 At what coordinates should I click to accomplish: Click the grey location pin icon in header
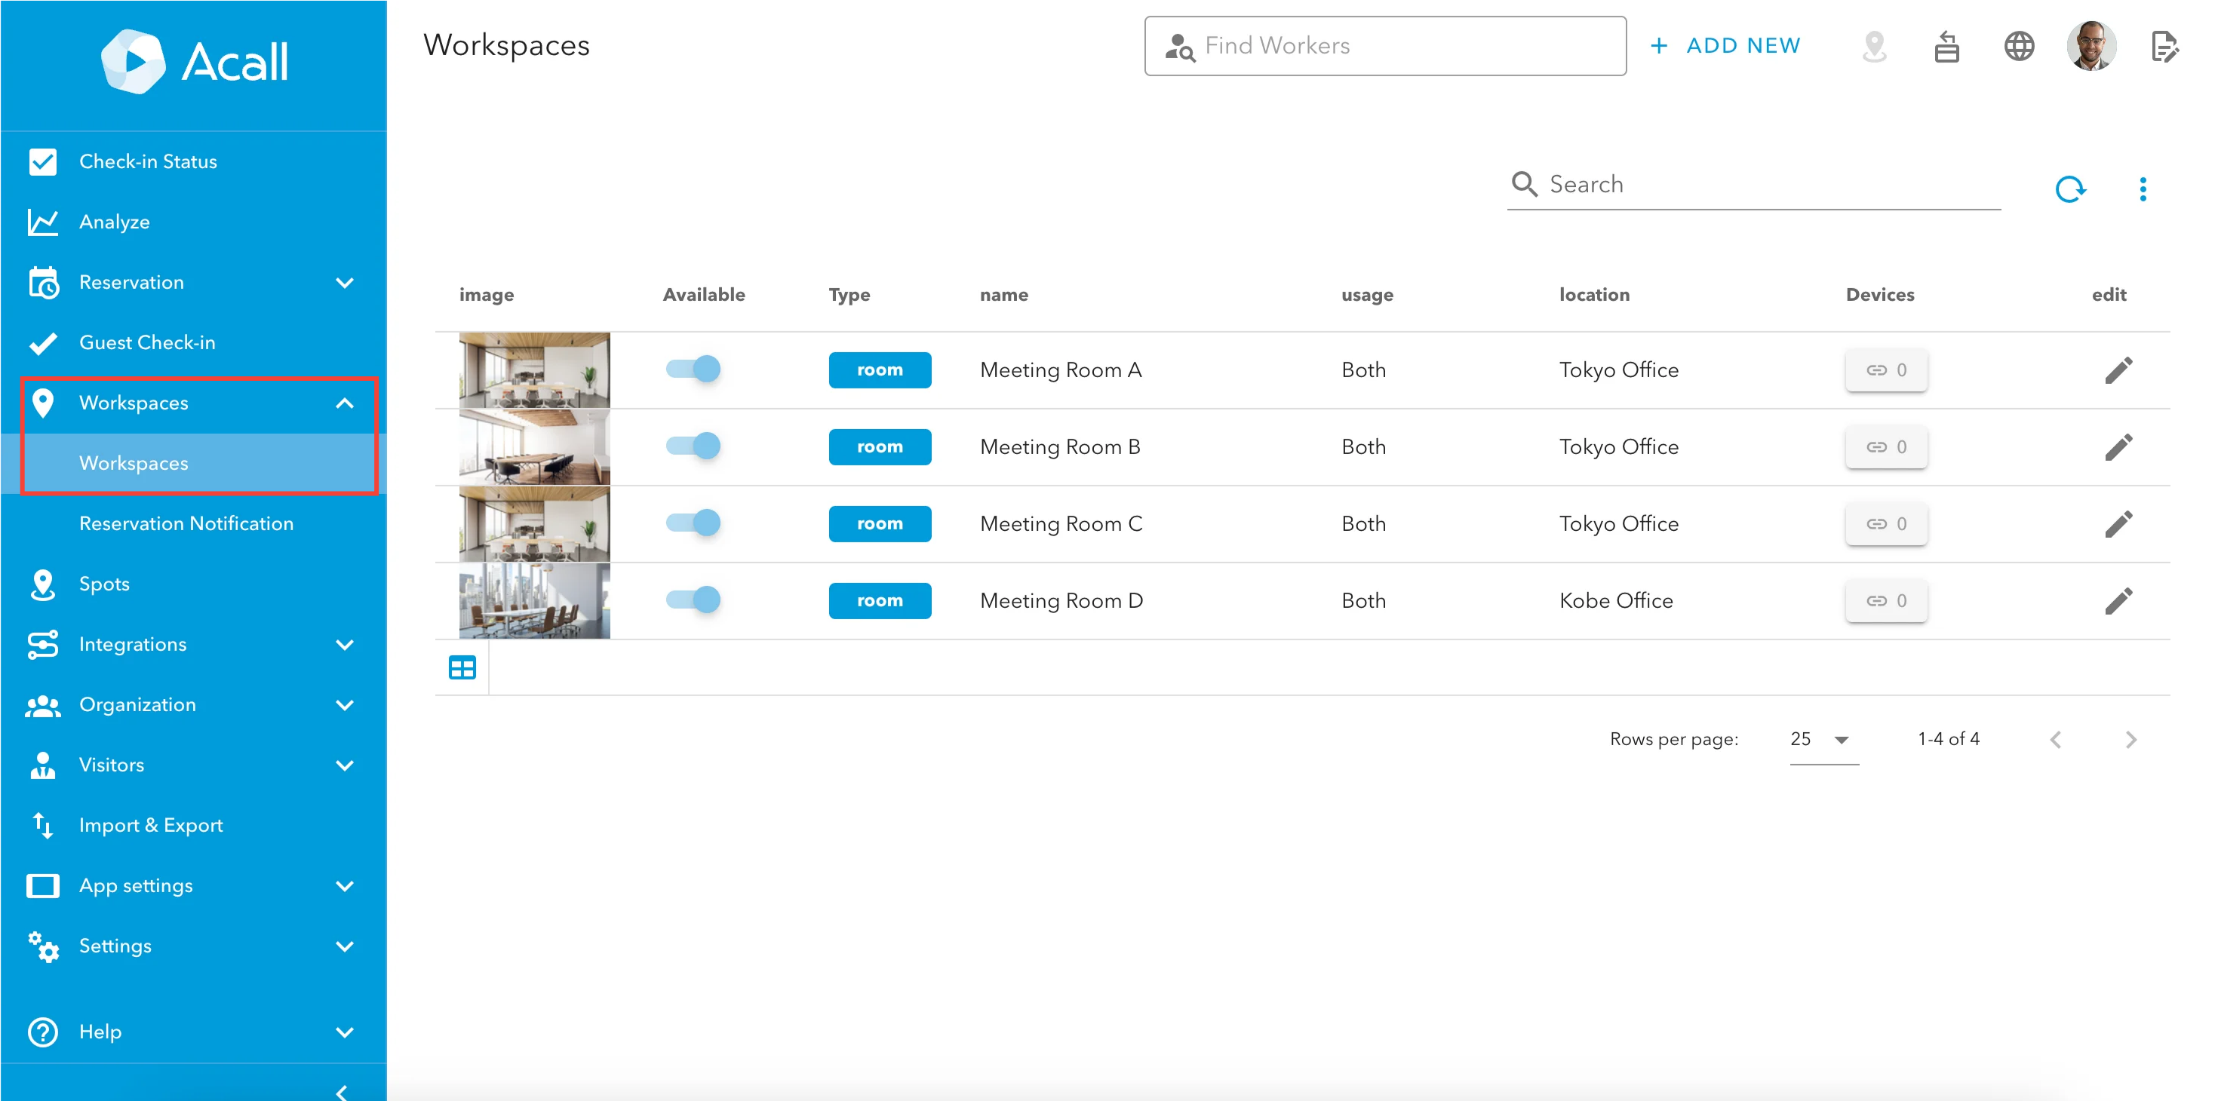coord(1873,47)
